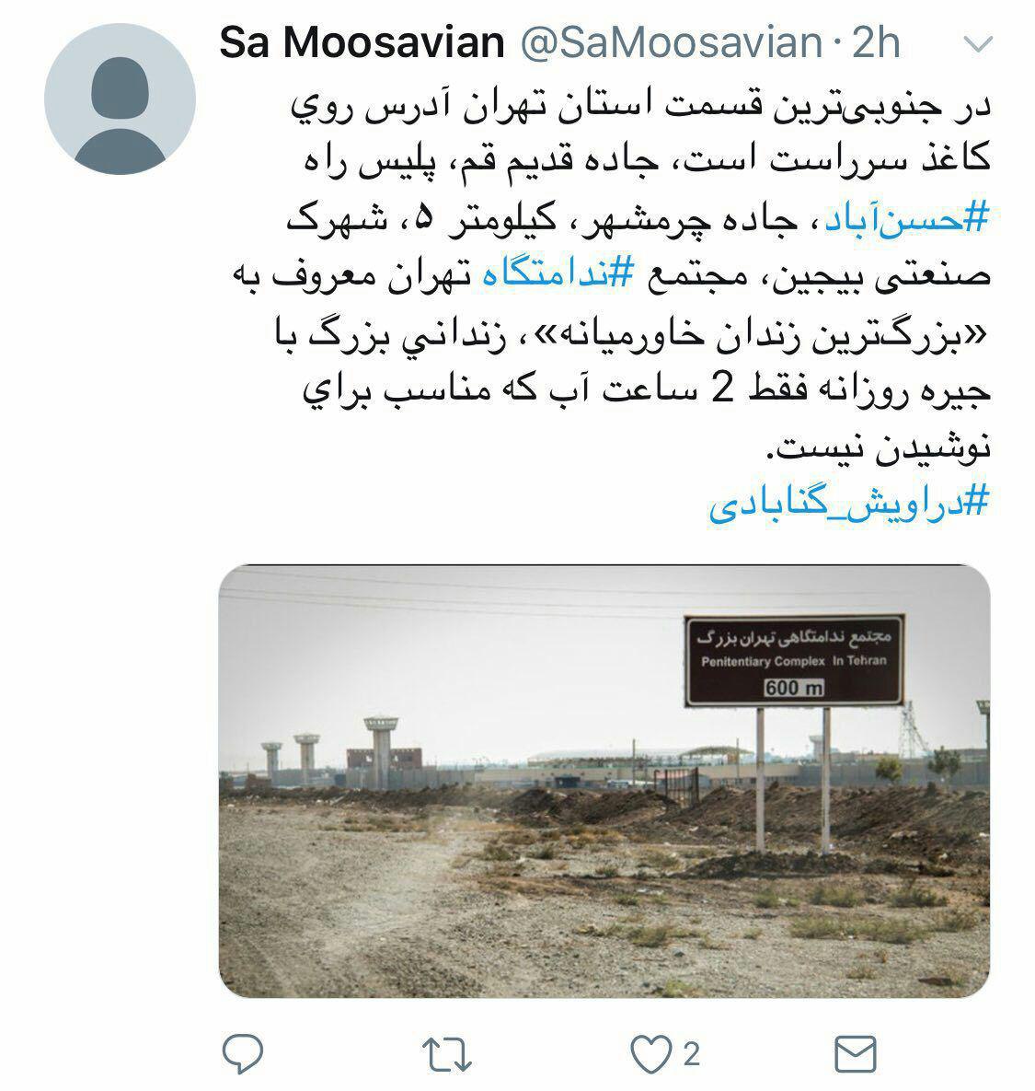
Task: Expand the tweet options chevron
Action: click(979, 44)
